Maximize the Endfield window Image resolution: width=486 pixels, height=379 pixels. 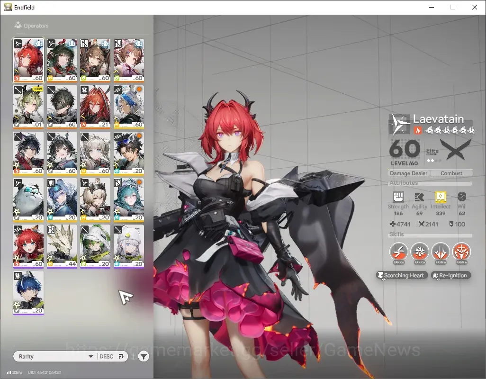pyautogui.click(x=453, y=7)
